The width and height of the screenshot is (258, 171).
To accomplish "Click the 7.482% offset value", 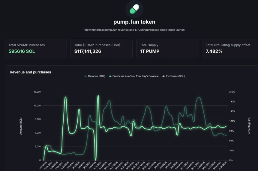I will point(214,51).
